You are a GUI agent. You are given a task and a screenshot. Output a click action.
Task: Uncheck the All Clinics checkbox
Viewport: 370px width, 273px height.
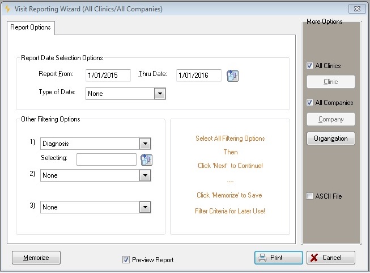[x=309, y=65]
